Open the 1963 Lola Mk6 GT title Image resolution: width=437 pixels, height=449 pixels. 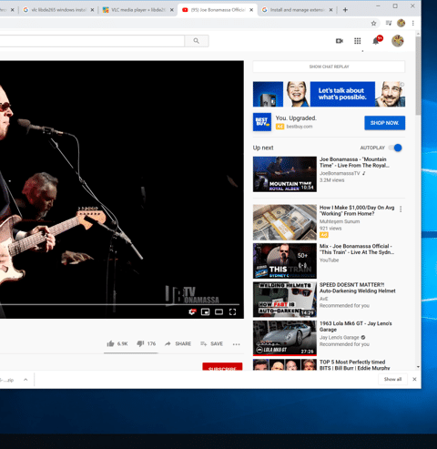pyautogui.click(x=356, y=326)
